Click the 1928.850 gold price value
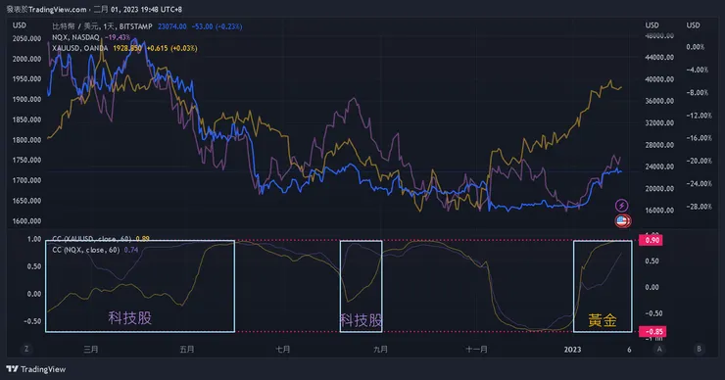This screenshot has width=725, height=380. [x=127, y=48]
